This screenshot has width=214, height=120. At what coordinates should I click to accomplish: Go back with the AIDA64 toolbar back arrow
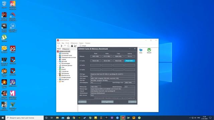[58, 46]
